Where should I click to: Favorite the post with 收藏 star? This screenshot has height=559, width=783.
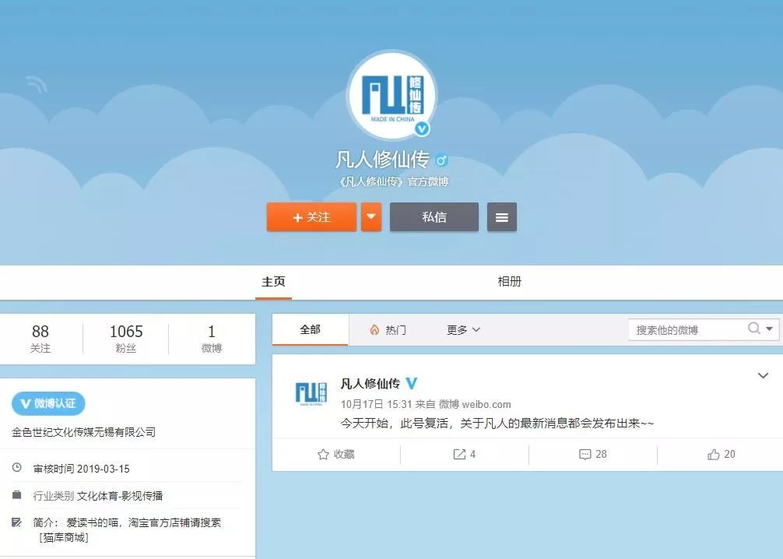click(336, 454)
